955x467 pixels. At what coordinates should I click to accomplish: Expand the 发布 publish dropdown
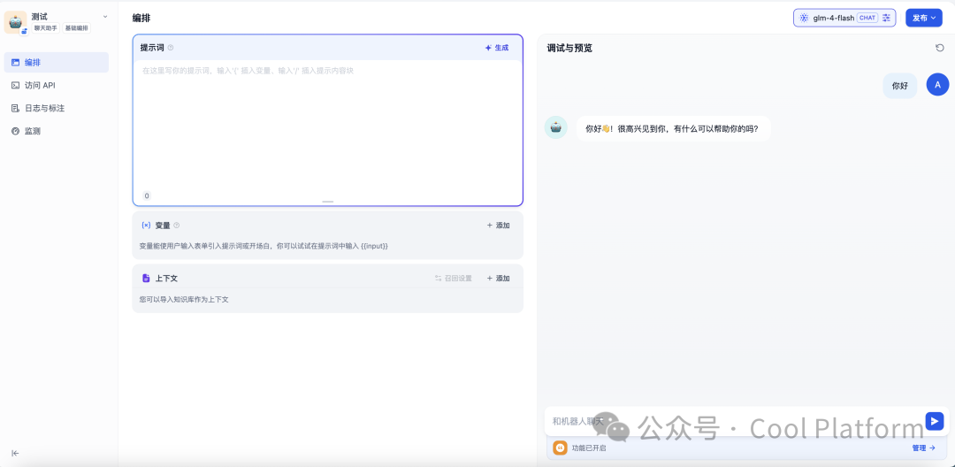point(924,18)
